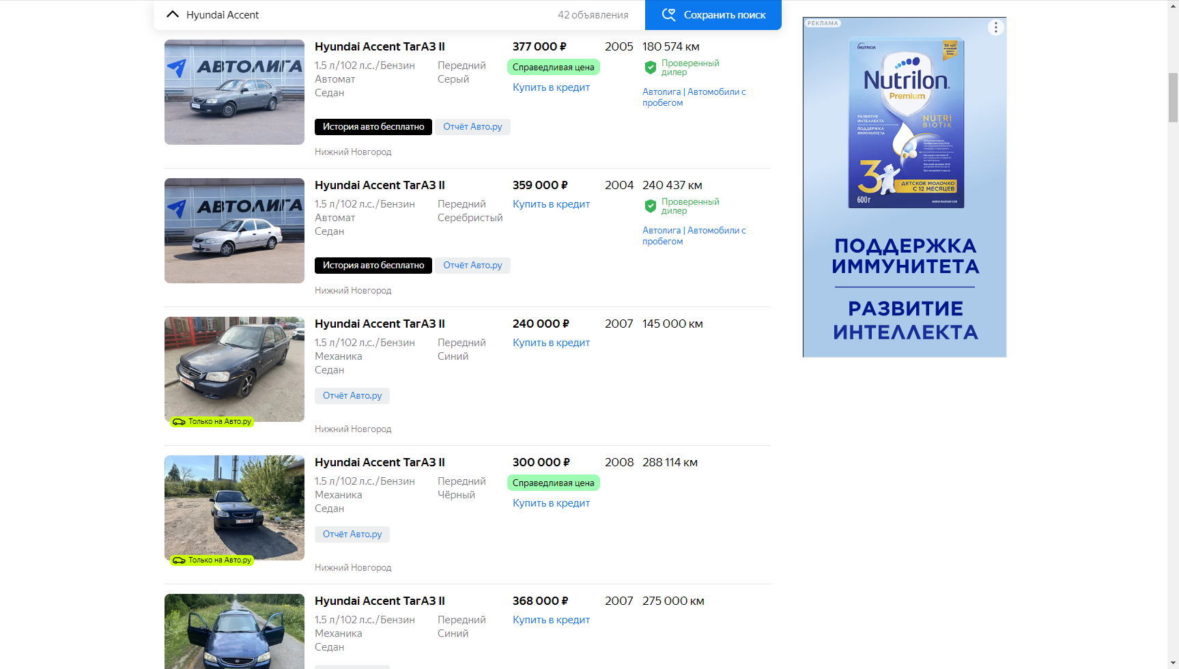The width and height of the screenshot is (1179, 669).
Task: Open the 240 000 ₽ Hyundai Accent listing title
Action: pyautogui.click(x=380, y=324)
